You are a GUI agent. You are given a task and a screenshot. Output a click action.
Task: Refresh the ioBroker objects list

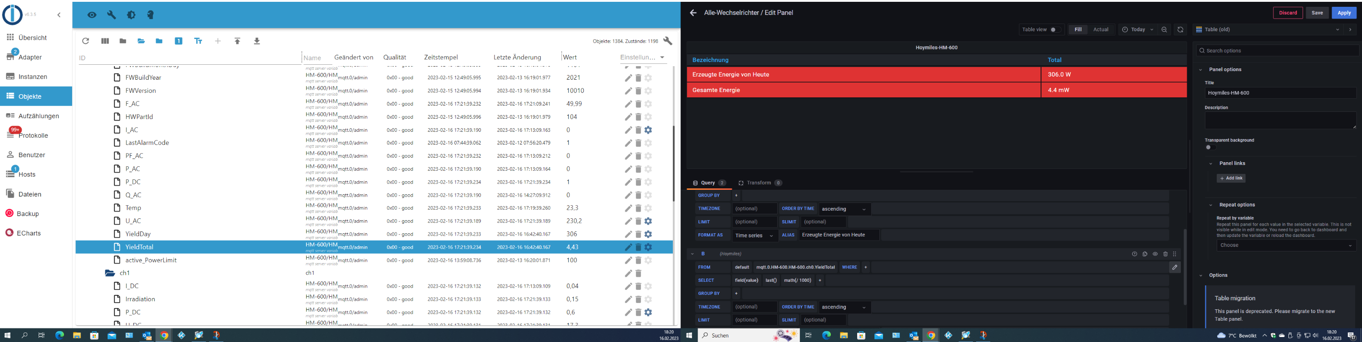86,41
